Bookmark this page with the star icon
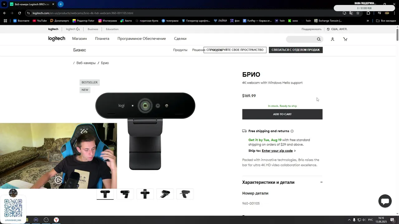 tap(358, 13)
